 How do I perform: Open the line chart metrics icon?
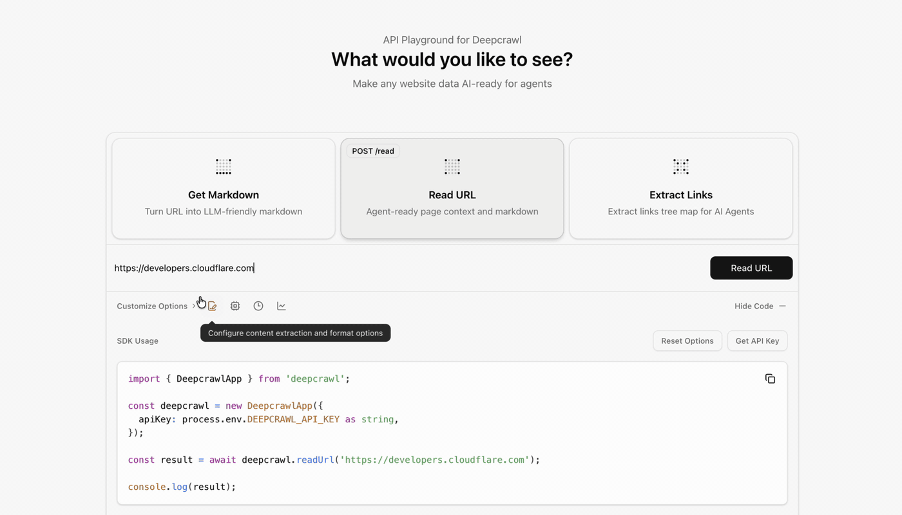click(282, 306)
